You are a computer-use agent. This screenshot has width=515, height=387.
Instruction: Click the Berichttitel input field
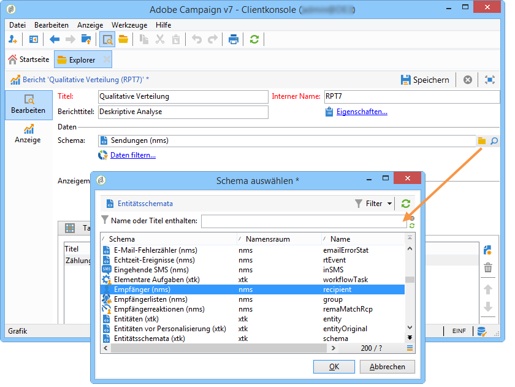pyautogui.click(x=183, y=112)
